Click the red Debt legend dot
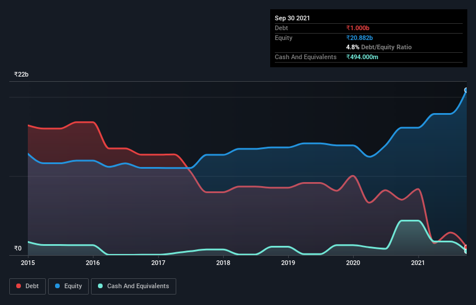476x305 pixels. [19, 286]
